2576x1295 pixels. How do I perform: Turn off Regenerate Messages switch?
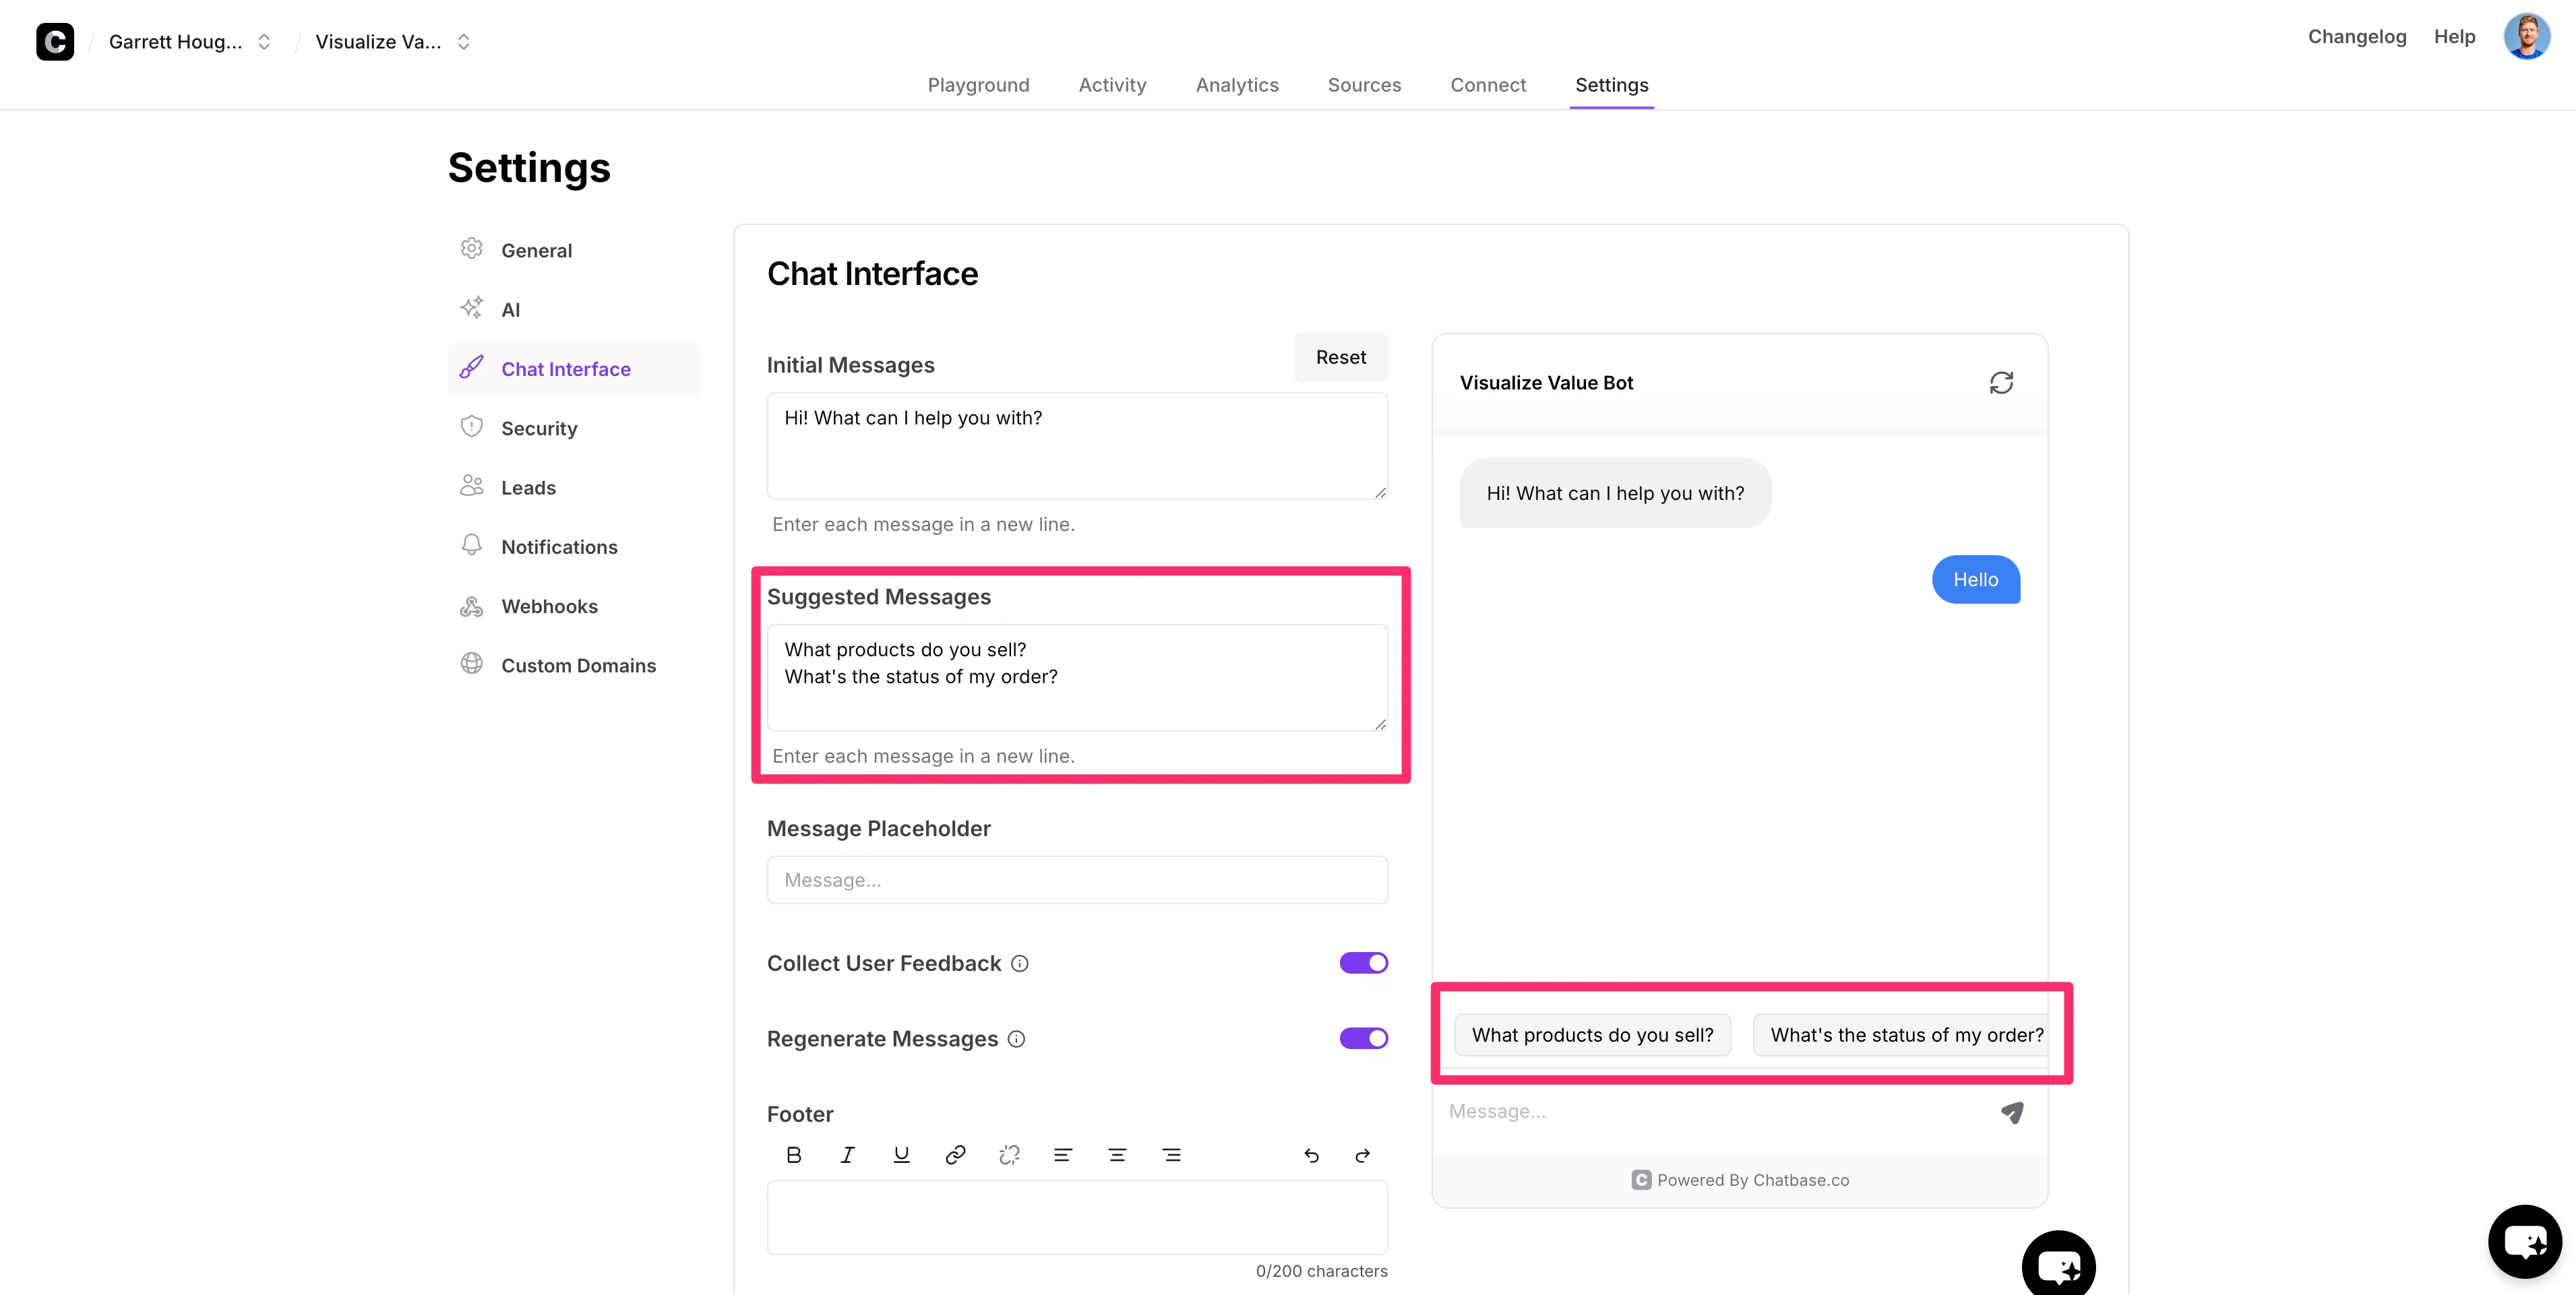click(1363, 1038)
